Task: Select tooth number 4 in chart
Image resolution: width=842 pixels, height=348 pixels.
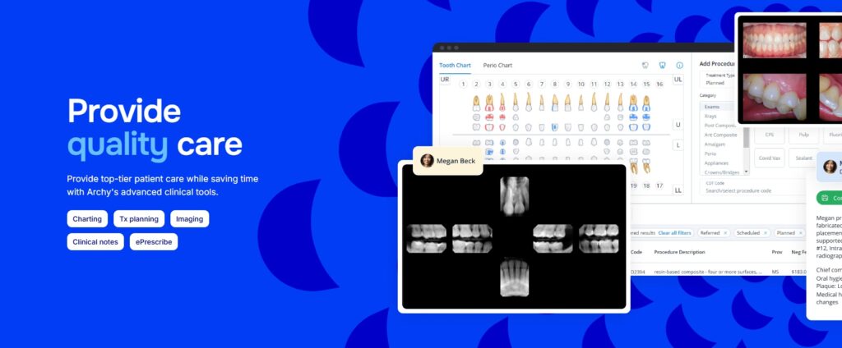Action: click(502, 85)
